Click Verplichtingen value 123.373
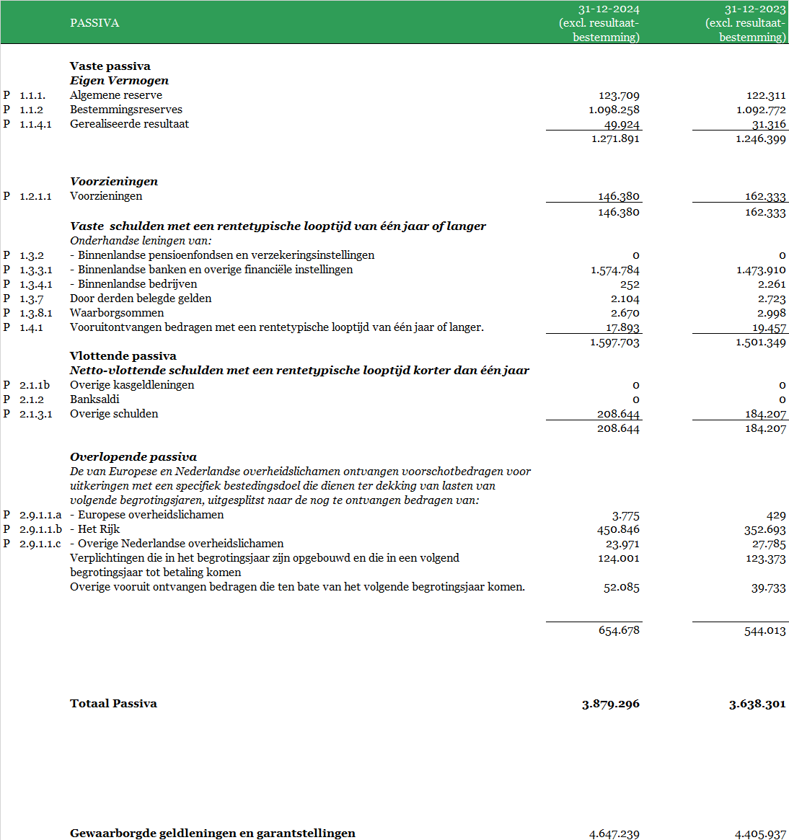The height and width of the screenshot is (840, 789). tap(765, 559)
